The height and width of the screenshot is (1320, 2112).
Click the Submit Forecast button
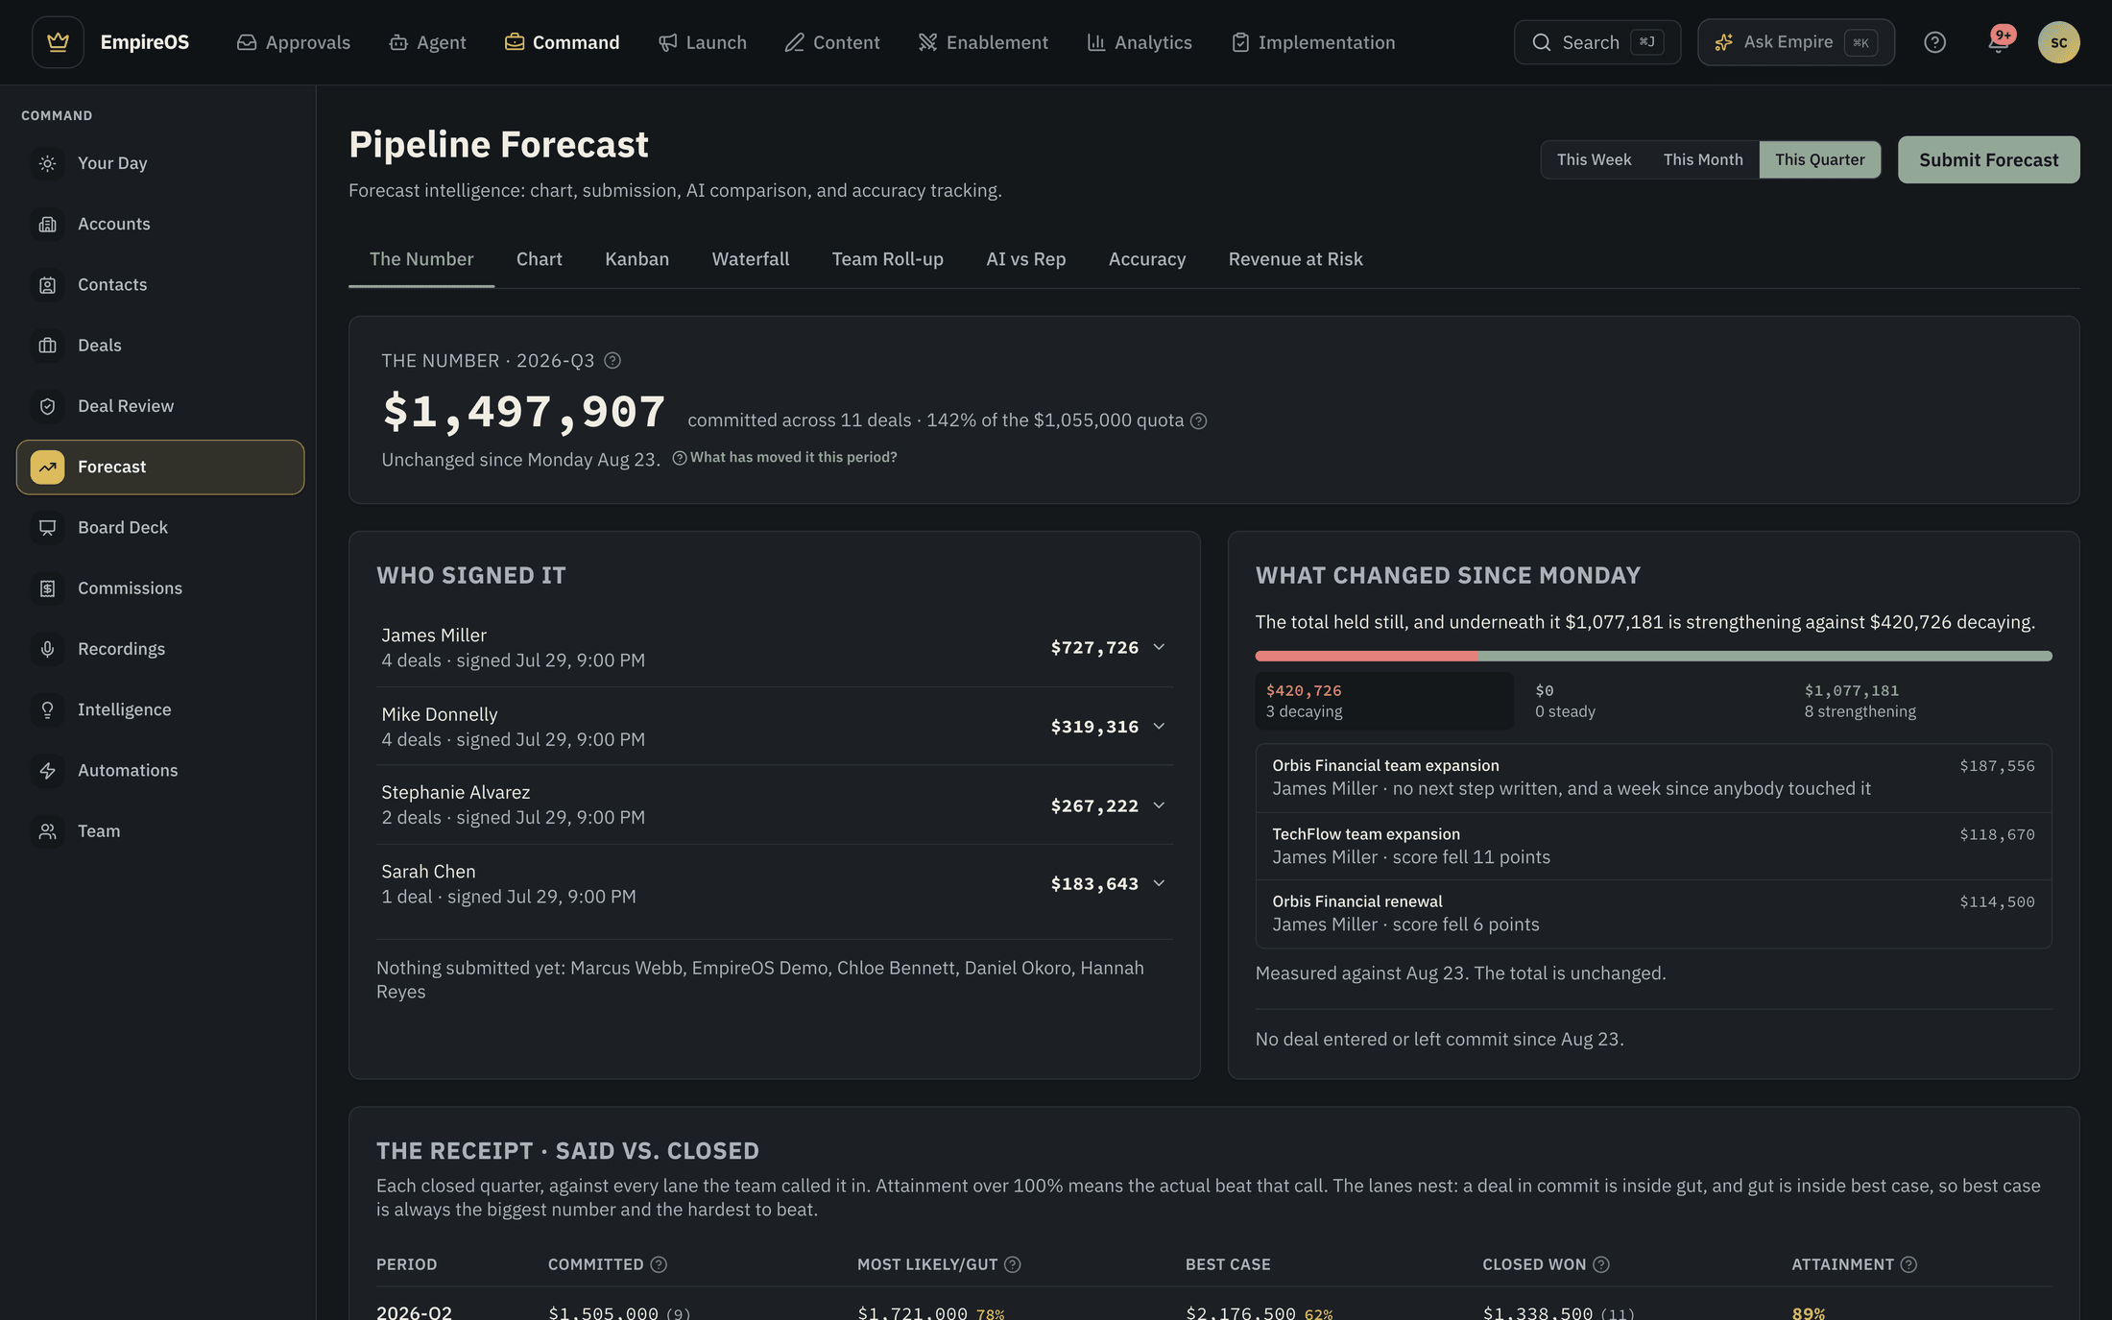[1988, 159]
